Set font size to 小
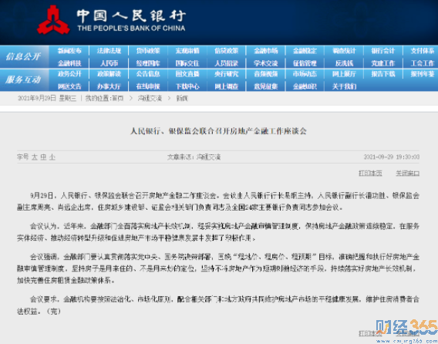The height and width of the screenshot is (344, 438). (52, 157)
